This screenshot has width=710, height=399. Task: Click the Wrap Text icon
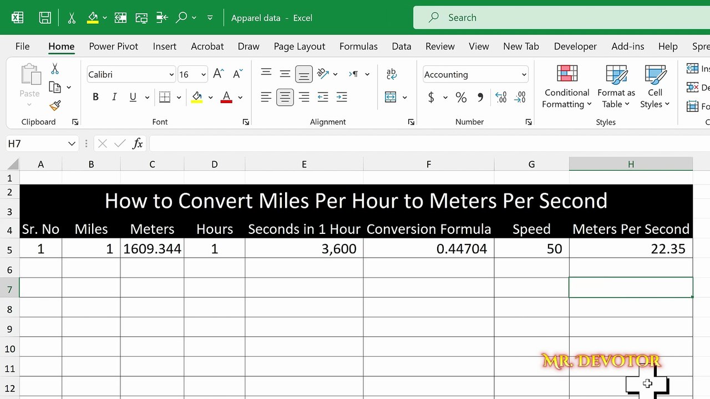(x=392, y=74)
